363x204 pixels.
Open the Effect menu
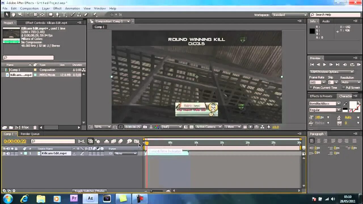(57, 8)
